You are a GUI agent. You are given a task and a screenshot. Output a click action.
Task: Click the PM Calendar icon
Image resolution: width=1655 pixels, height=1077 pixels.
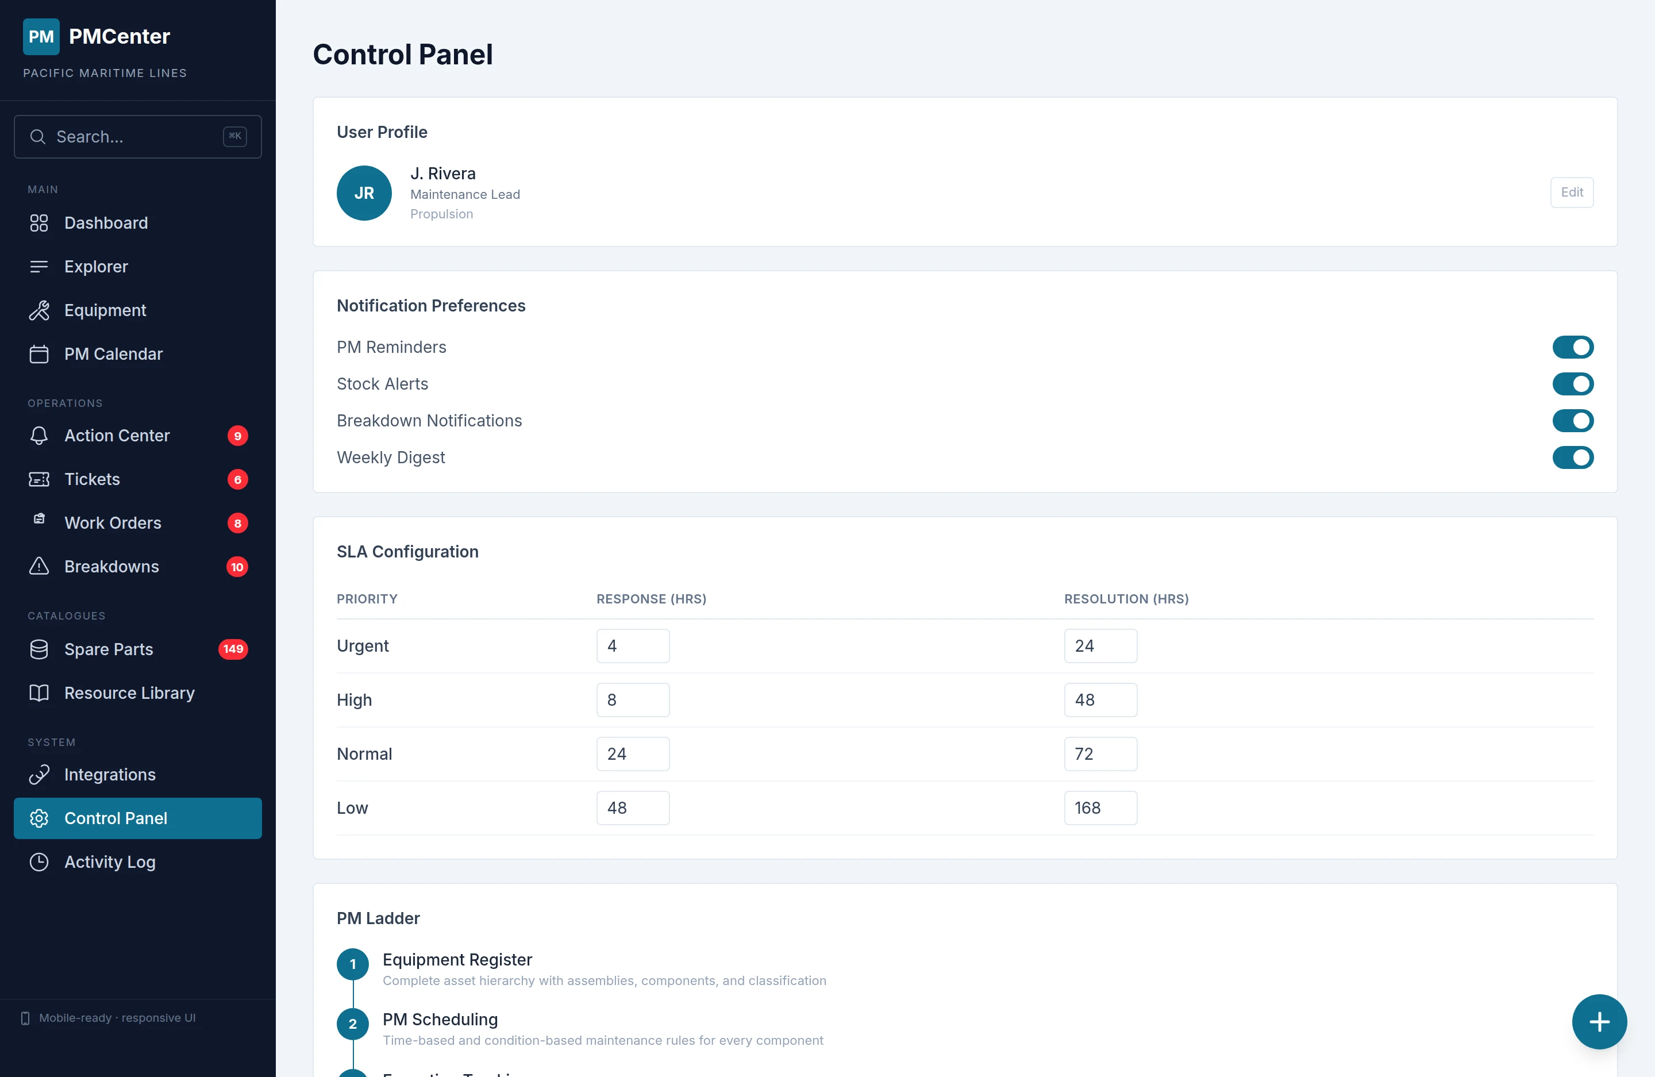[x=39, y=354]
